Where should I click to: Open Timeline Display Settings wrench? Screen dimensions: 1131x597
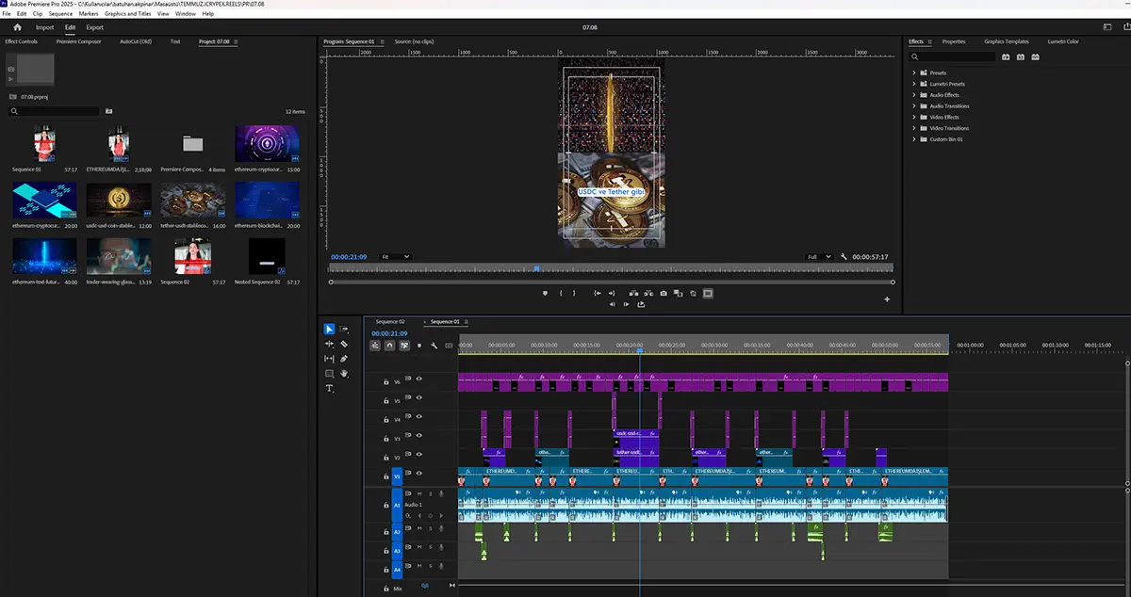[x=434, y=346]
